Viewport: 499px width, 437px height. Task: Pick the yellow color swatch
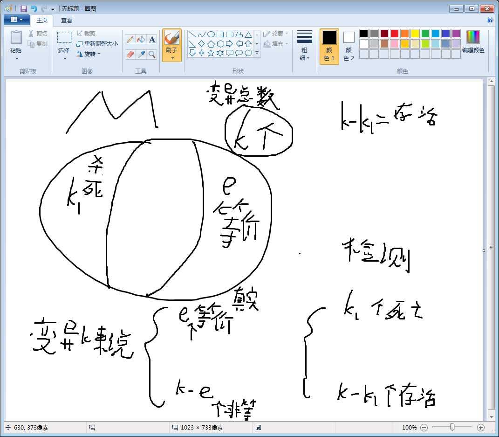[415, 34]
